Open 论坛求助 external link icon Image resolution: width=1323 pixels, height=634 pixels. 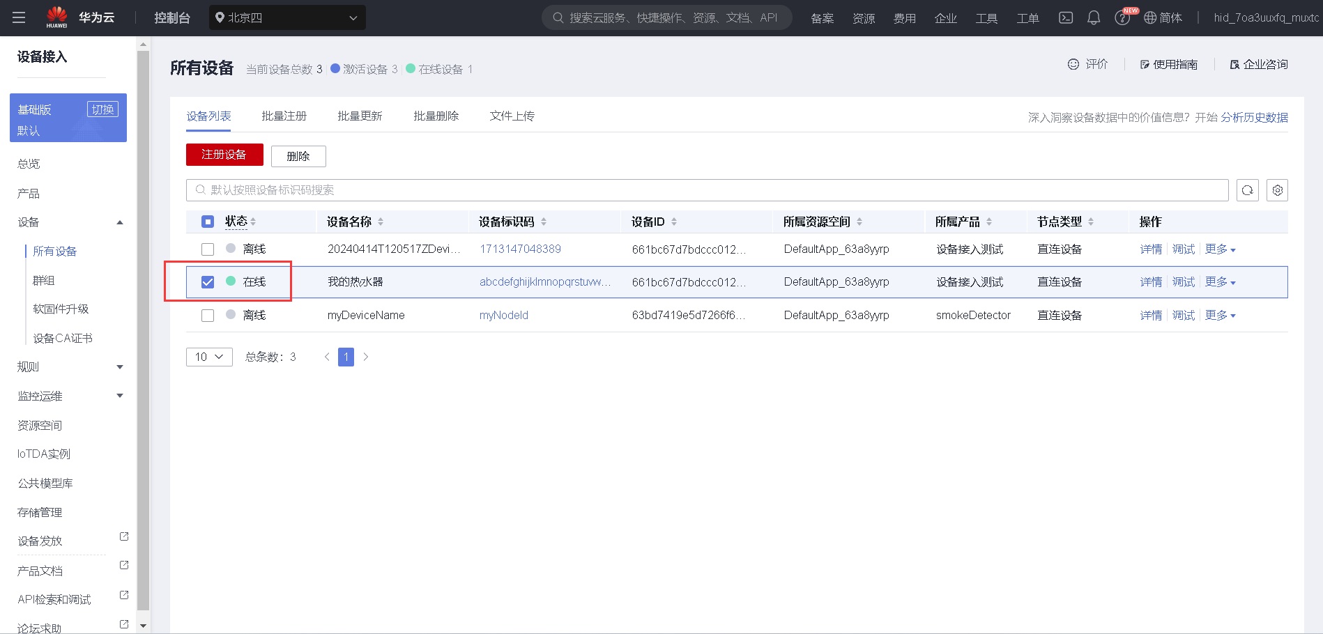(124, 624)
